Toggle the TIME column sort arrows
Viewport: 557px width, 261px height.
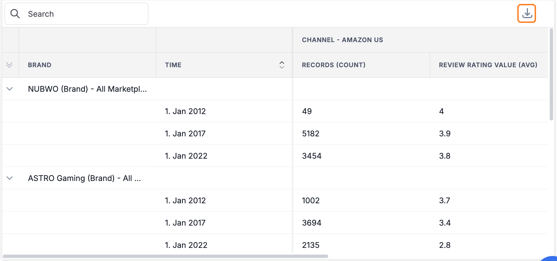pyautogui.click(x=282, y=65)
